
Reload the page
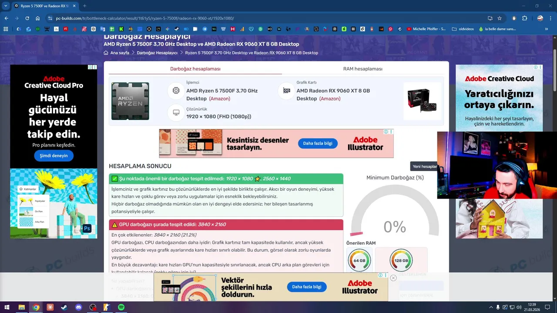(27, 18)
